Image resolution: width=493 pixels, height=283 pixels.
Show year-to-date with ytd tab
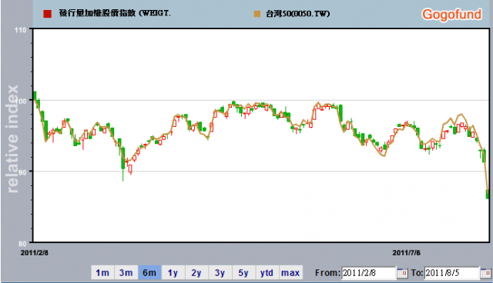267,272
